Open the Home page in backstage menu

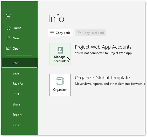tap(19, 28)
